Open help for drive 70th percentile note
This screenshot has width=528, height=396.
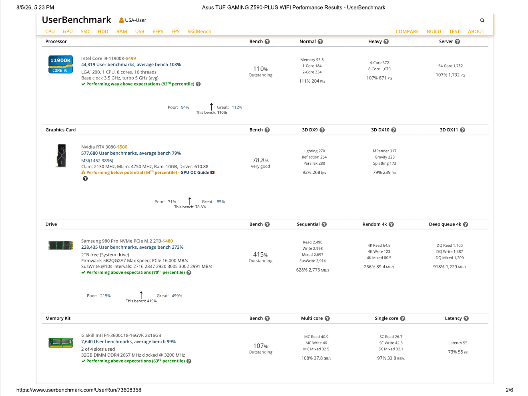pyautogui.click(x=189, y=273)
